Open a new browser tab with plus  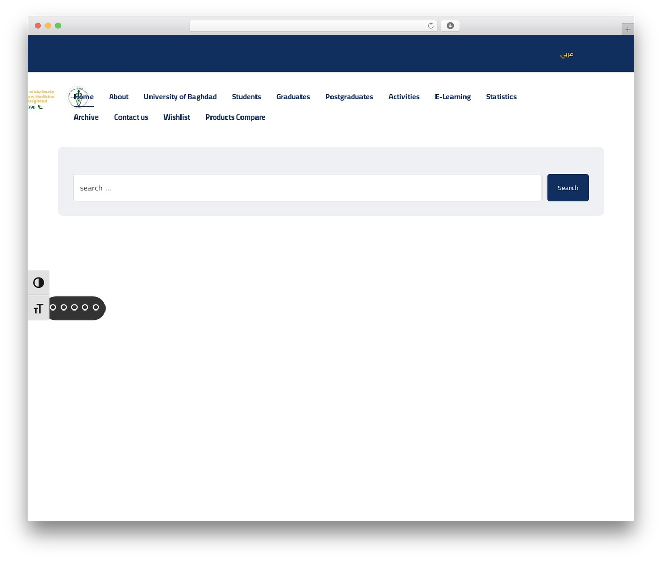pos(627,29)
